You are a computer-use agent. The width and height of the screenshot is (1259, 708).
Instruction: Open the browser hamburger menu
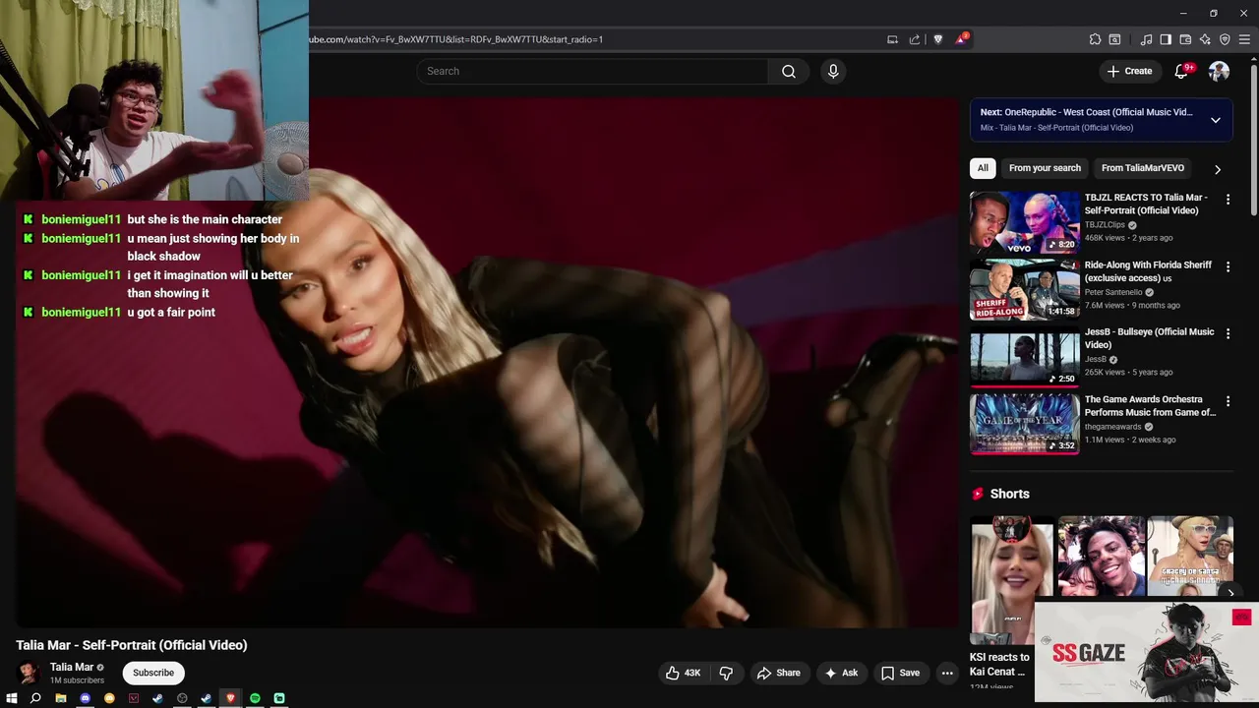point(1244,39)
